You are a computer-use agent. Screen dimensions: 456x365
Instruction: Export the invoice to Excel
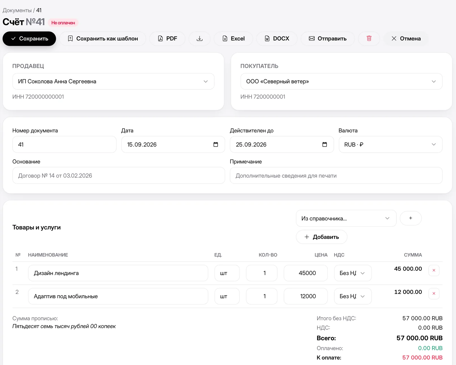(x=233, y=38)
